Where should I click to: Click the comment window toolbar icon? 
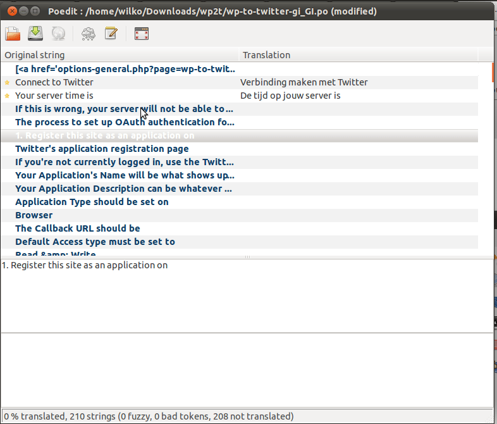(142, 34)
